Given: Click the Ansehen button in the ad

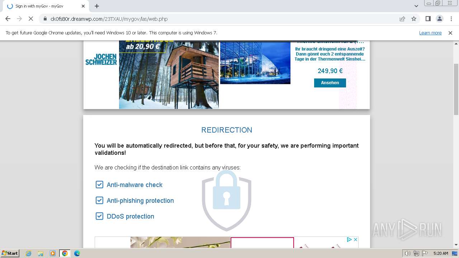Looking at the screenshot, I should tap(330, 83).
